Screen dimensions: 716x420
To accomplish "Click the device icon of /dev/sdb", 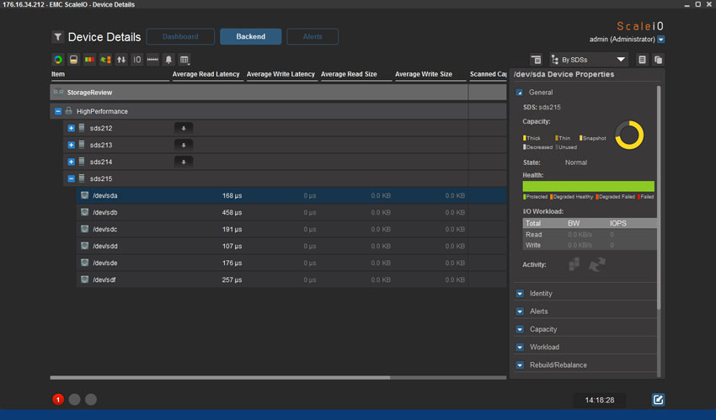I will pos(84,212).
